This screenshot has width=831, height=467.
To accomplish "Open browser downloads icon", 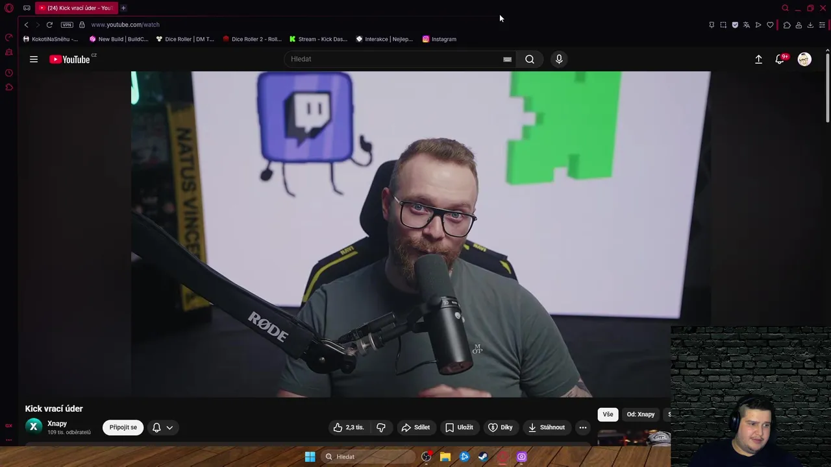I will tap(810, 25).
